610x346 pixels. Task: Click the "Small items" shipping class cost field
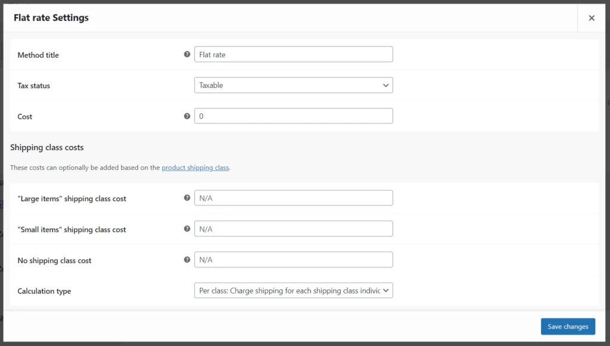pos(293,228)
